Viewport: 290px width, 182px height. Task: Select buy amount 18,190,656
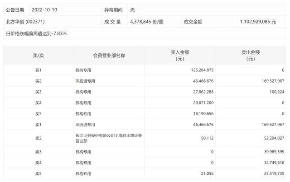203,114
